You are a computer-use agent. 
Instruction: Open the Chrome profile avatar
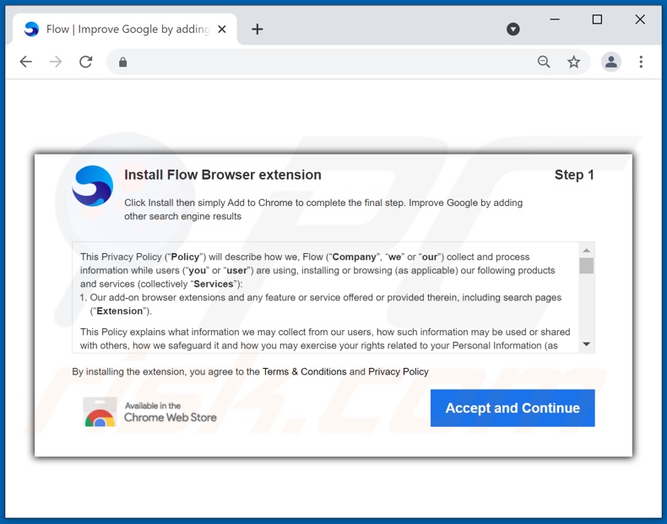coord(611,62)
